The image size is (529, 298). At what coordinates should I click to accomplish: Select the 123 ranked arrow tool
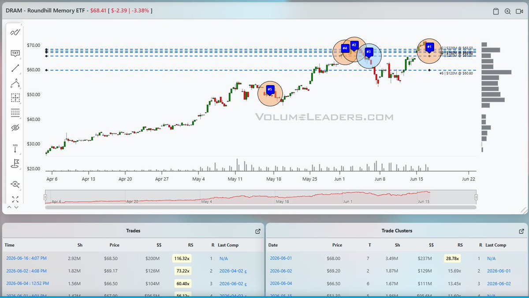15,148
